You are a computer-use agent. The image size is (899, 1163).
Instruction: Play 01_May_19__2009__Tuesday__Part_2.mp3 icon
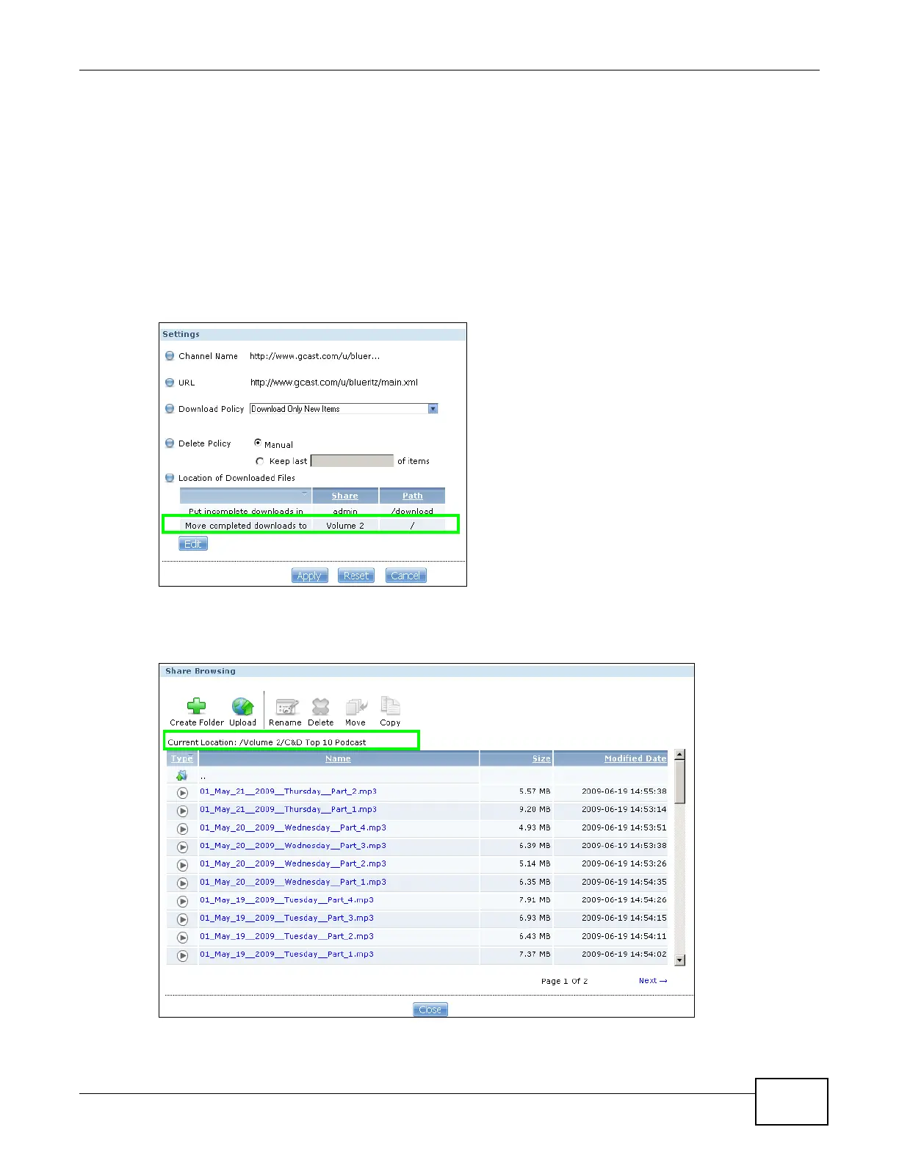point(182,938)
